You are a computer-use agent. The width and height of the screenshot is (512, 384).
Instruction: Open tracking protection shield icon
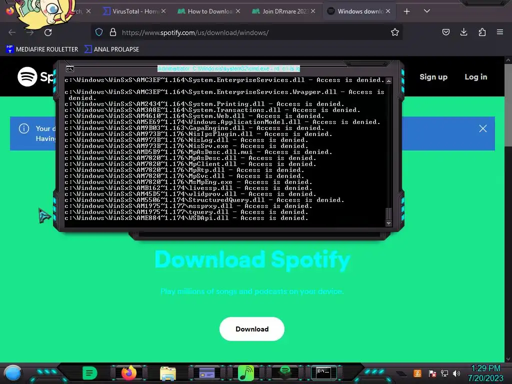[99, 32]
